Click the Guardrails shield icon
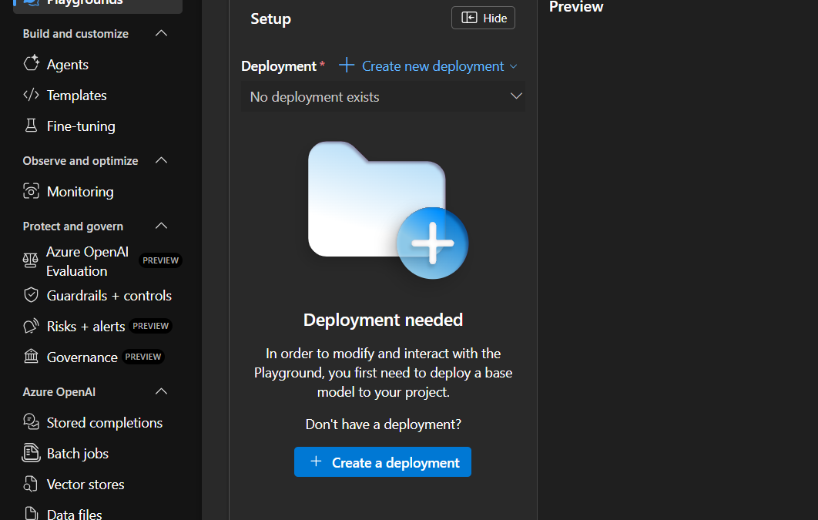Image resolution: width=818 pixels, height=520 pixels. (x=32, y=295)
